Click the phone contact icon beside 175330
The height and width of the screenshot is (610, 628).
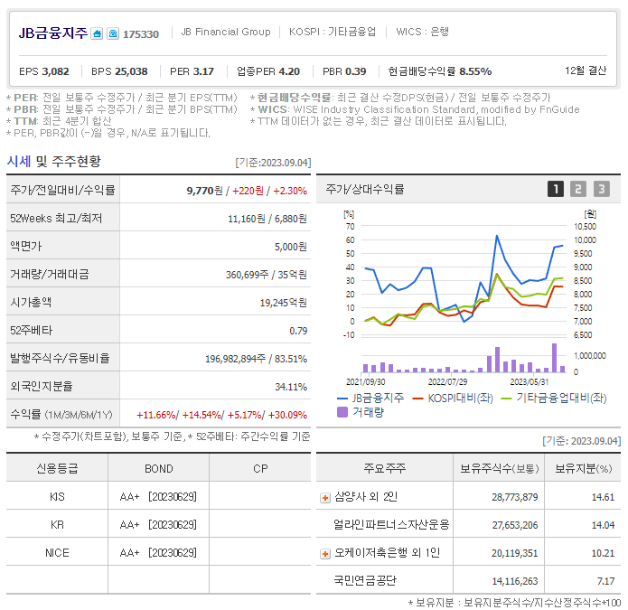tap(113, 33)
